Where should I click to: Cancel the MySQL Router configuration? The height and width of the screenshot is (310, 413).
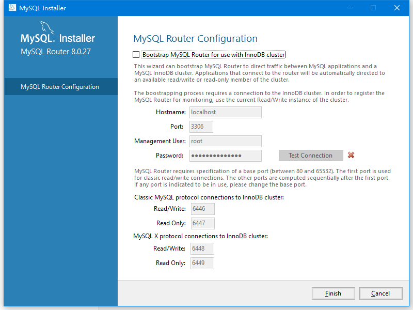(380, 293)
